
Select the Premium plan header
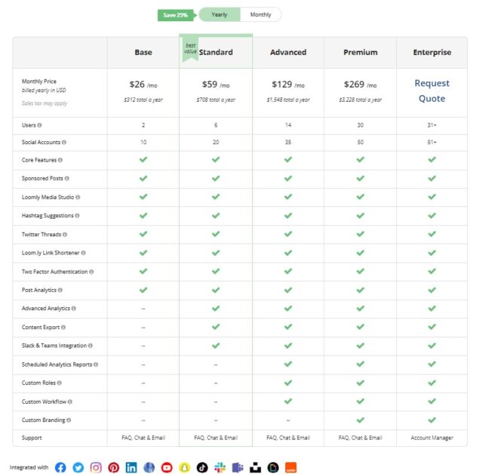click(361, 52)
